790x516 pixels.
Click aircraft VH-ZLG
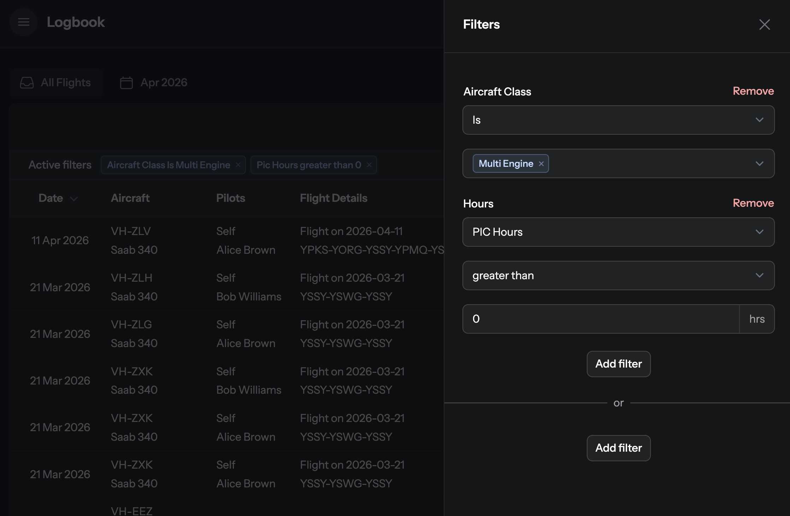coord(131,324)
